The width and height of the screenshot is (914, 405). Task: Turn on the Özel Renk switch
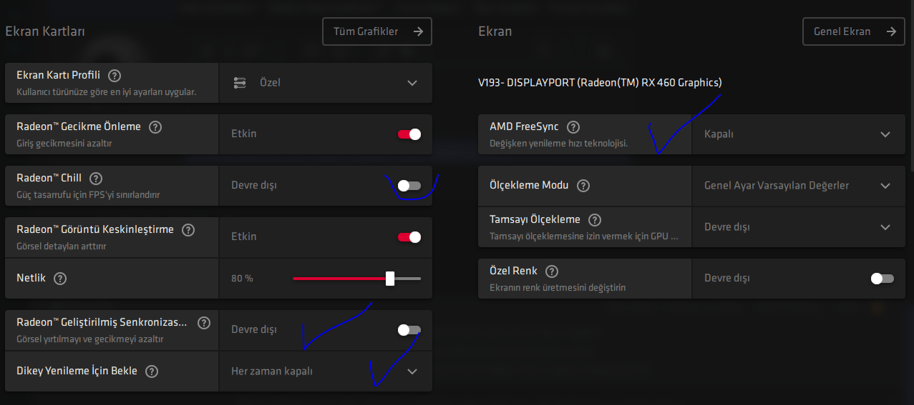tap(883, 278)
